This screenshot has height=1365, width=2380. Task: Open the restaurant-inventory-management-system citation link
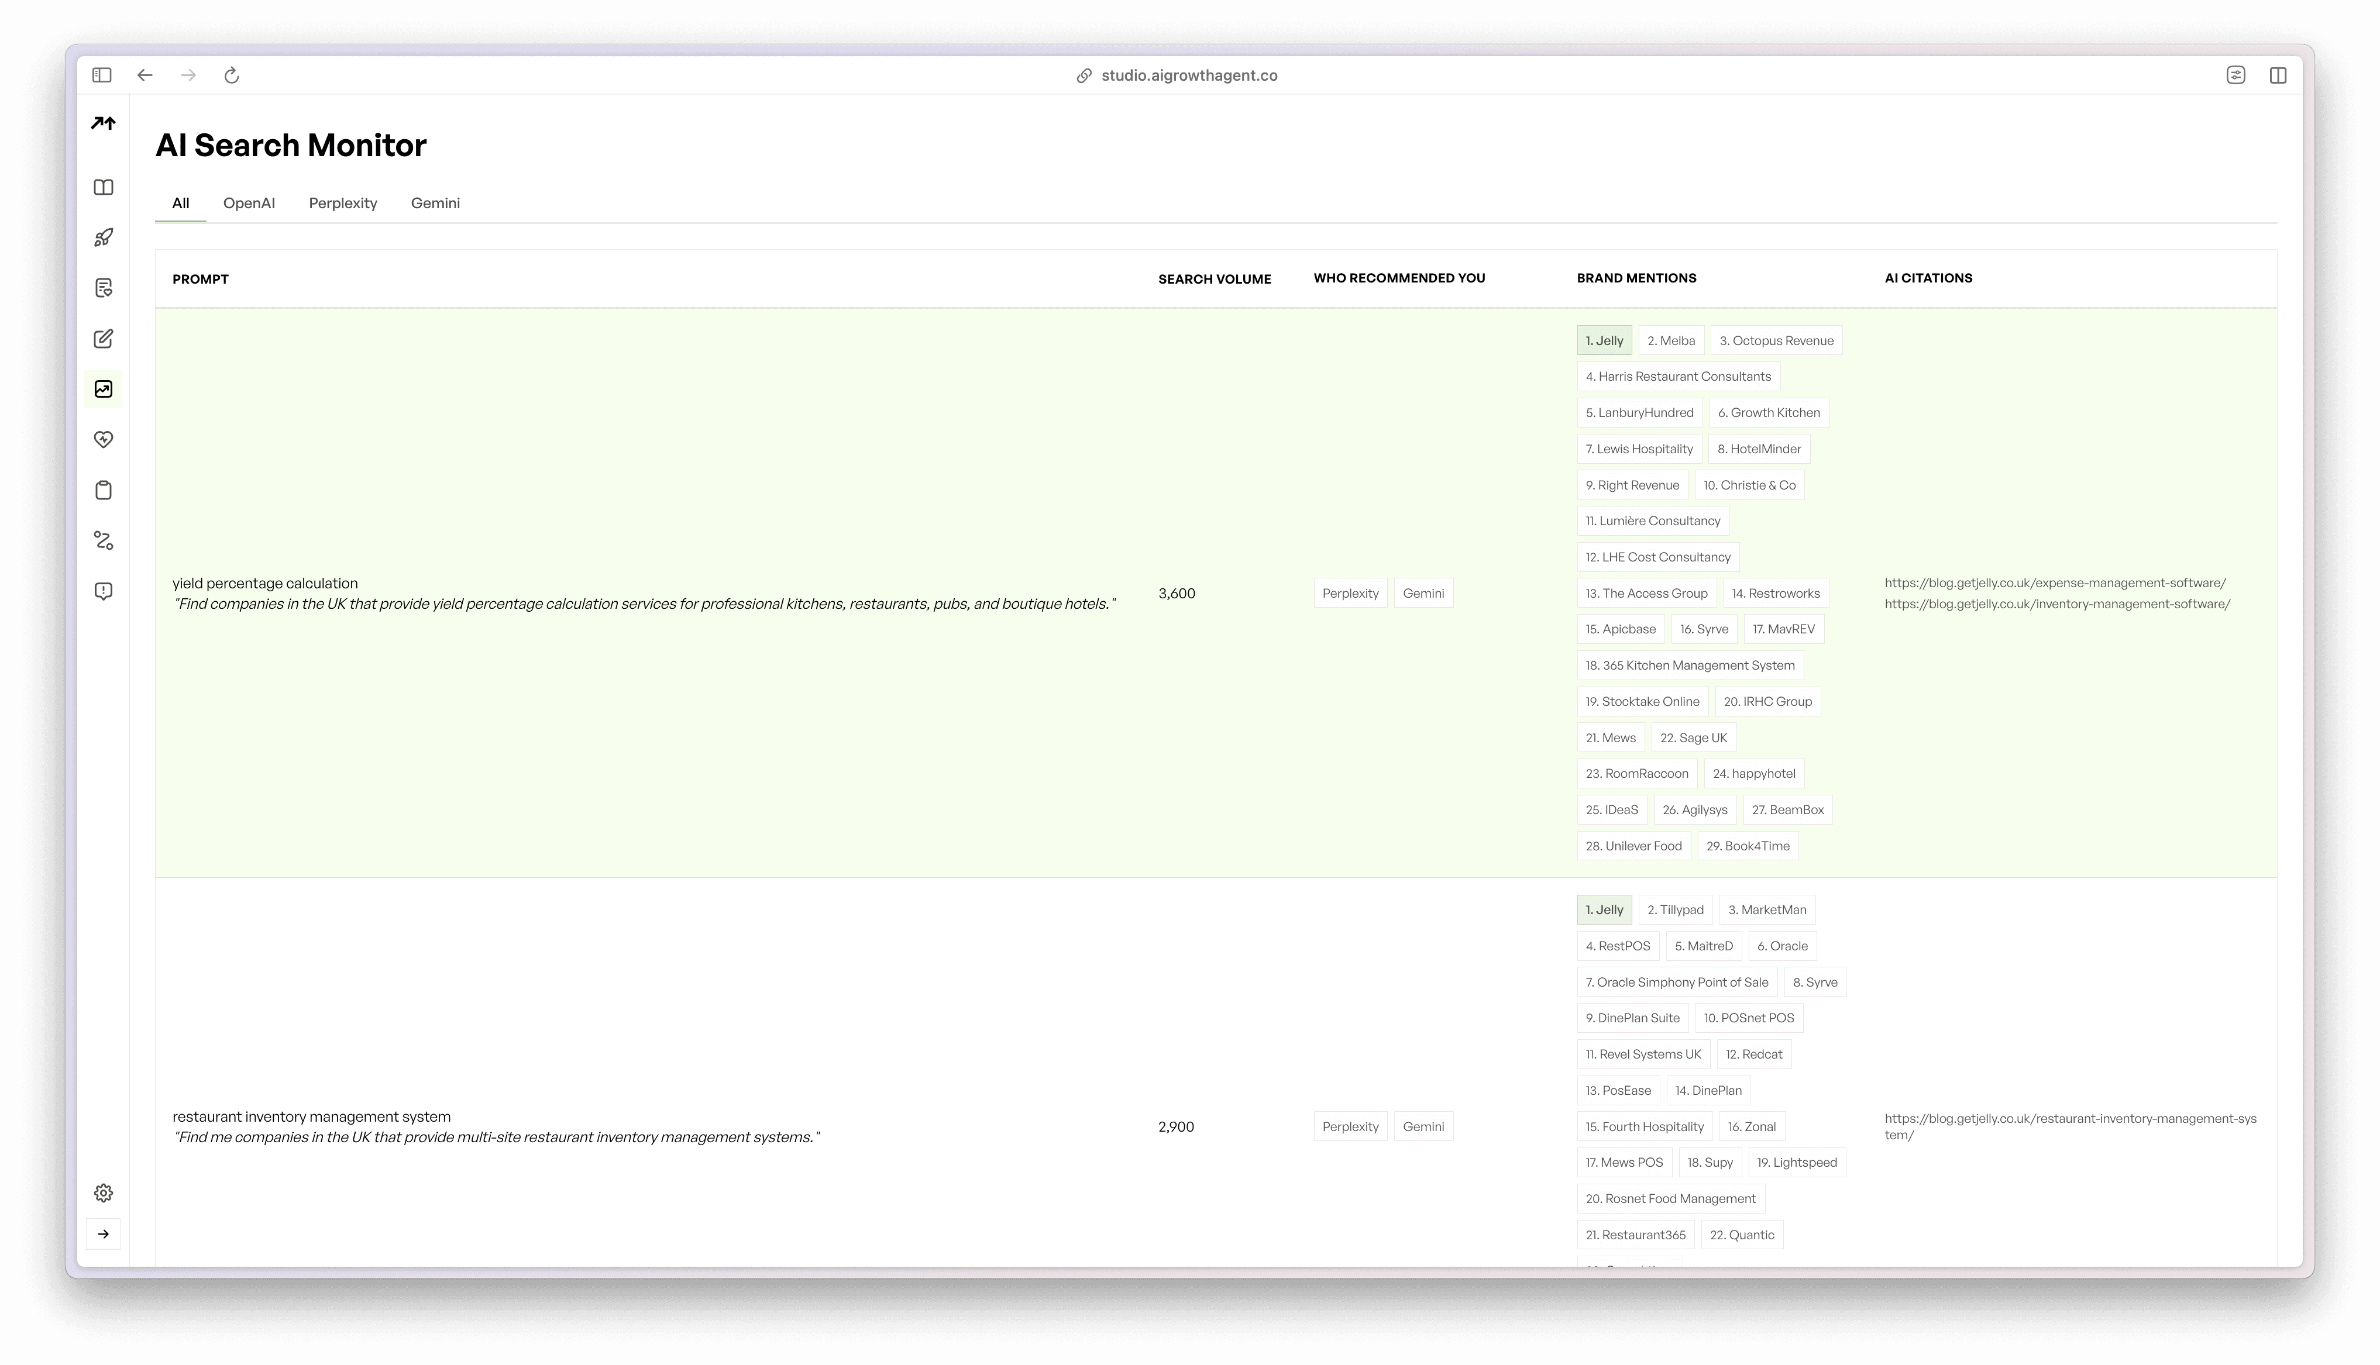point(2069,1126)
